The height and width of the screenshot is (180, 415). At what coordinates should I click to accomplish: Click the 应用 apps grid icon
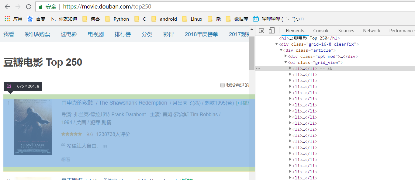(7, 19)
